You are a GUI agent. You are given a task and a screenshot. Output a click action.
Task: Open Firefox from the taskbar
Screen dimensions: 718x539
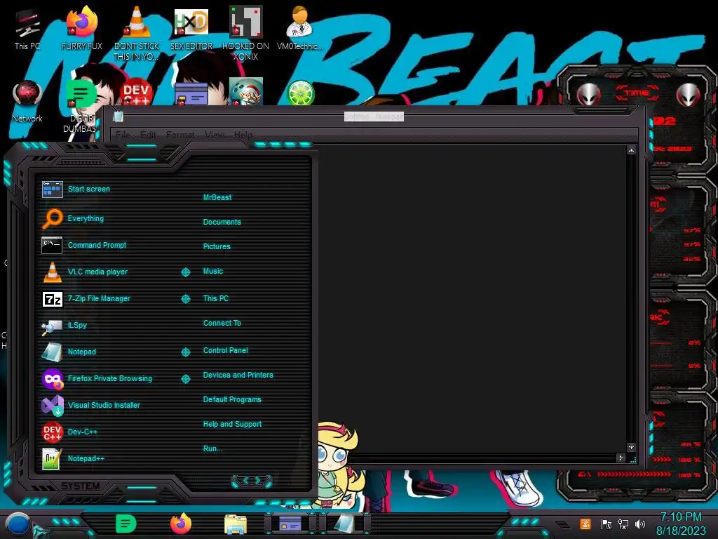pos(181,524)
